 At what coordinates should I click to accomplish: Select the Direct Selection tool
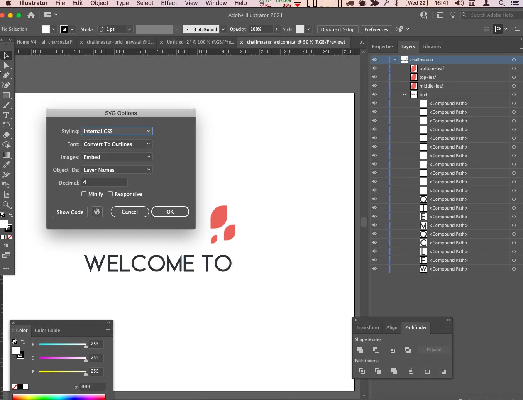coord(6,65)
